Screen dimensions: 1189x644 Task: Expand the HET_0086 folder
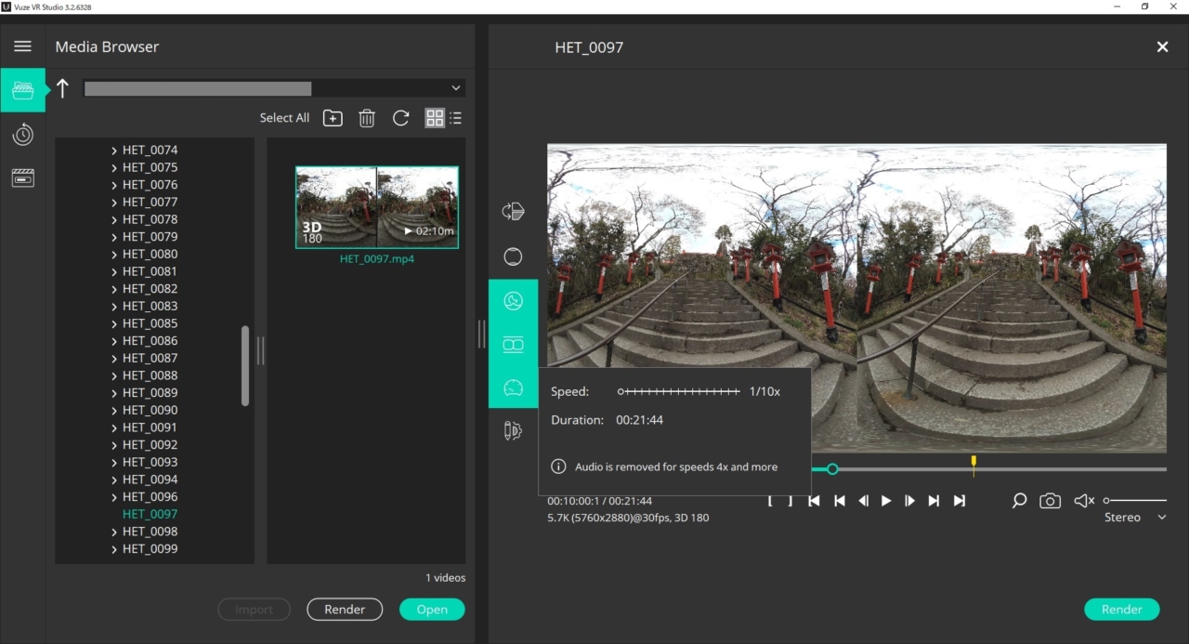point(114,341)
